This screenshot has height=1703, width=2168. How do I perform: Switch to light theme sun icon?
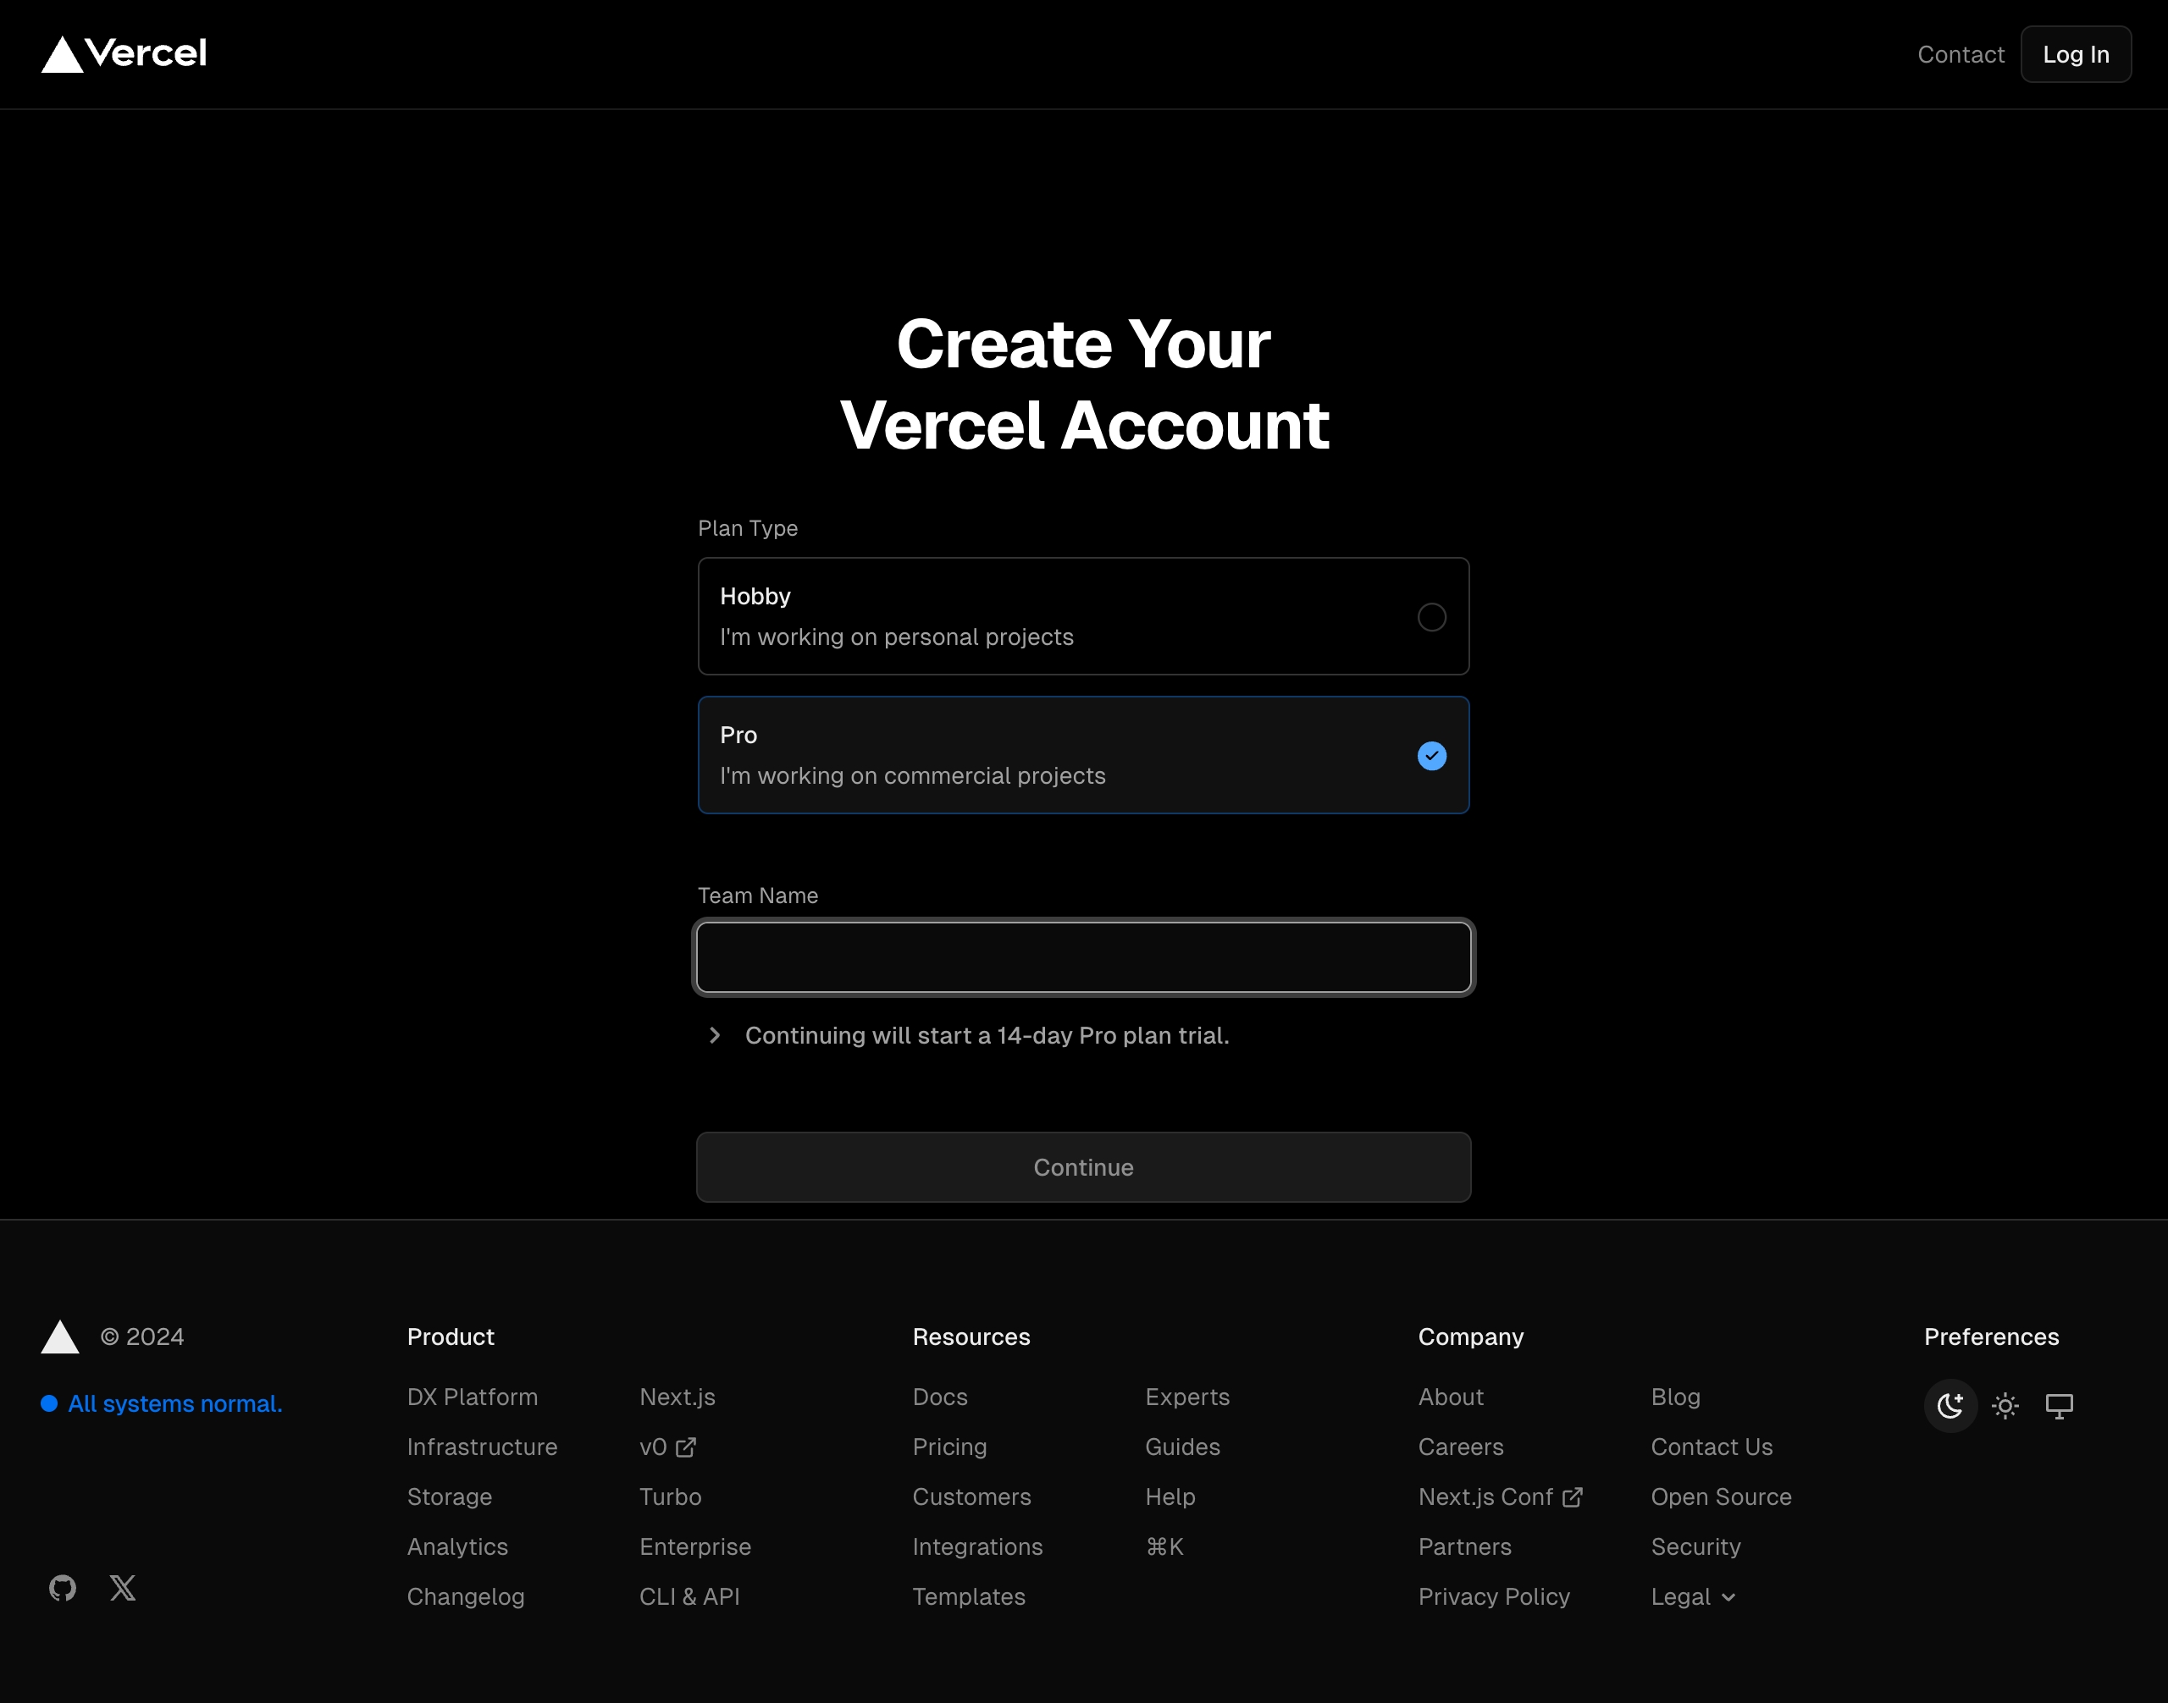click(2005, 1406)
